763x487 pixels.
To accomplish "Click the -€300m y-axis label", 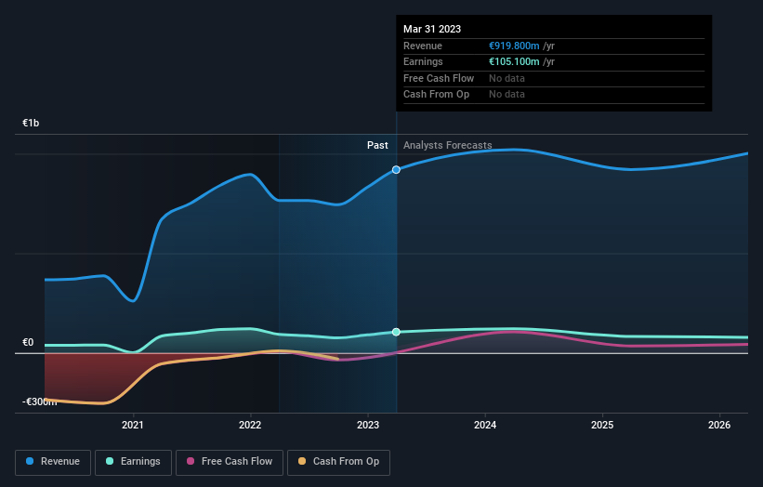I will 39,401.
